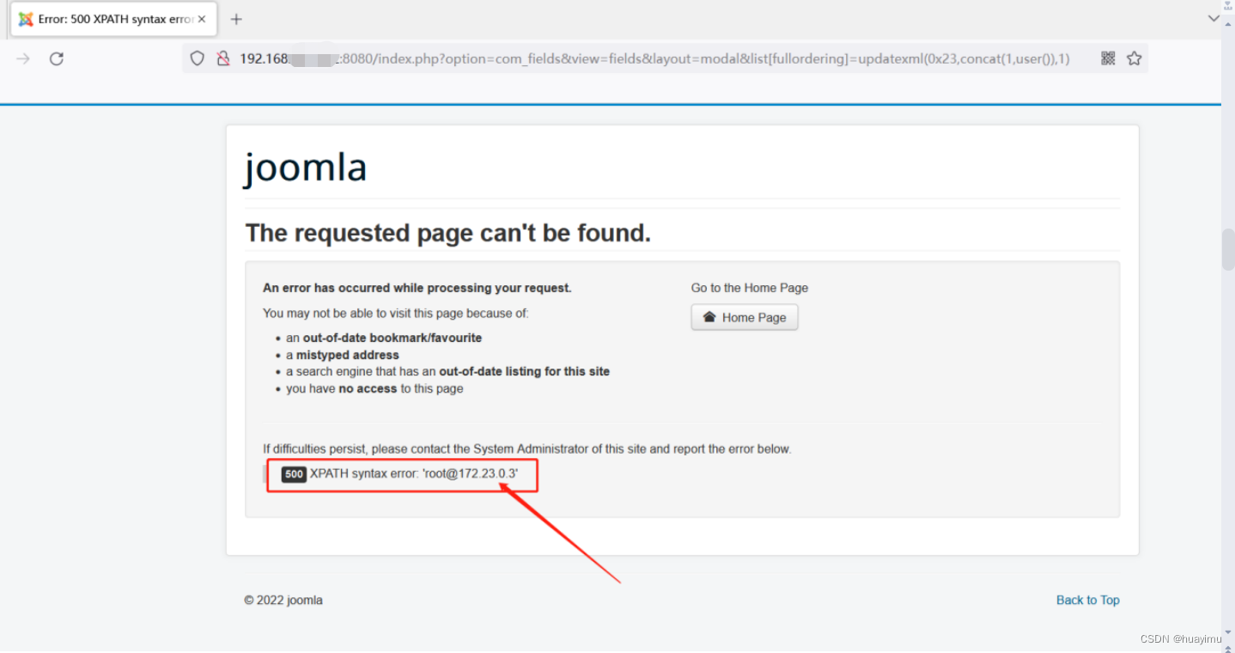Click the house icon inside Home Page button
This screenshot has width=1235, height=653.
pyautogui.click(x=709, y=317)
